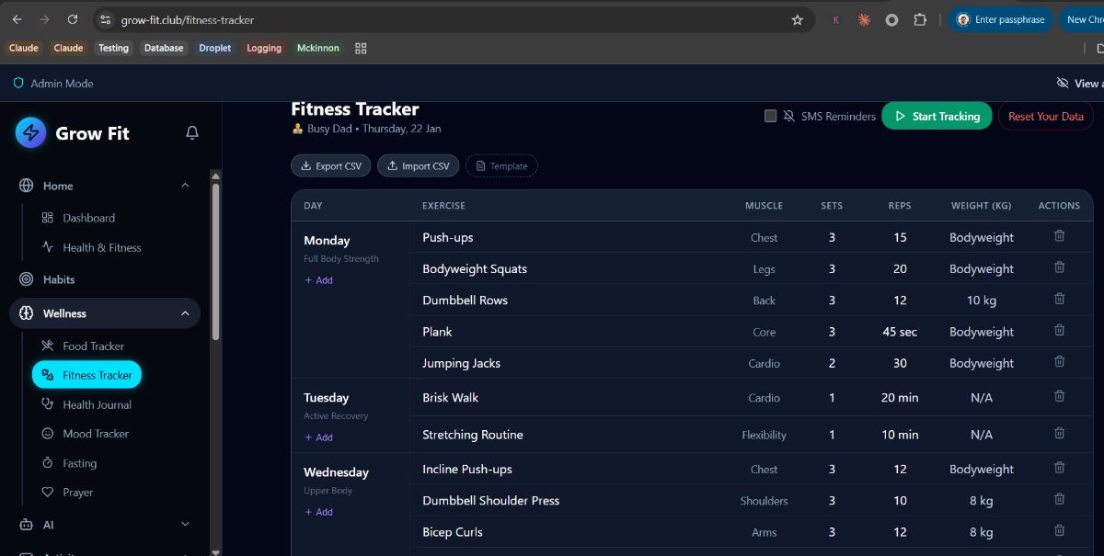Screen dimensions: 1104x556
Task: Open the browser extensions puzzle icon
Action: (919, 19)
